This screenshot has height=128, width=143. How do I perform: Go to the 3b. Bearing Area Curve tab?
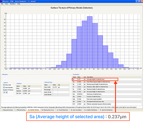pyautogui.click(x=48, y=110)
